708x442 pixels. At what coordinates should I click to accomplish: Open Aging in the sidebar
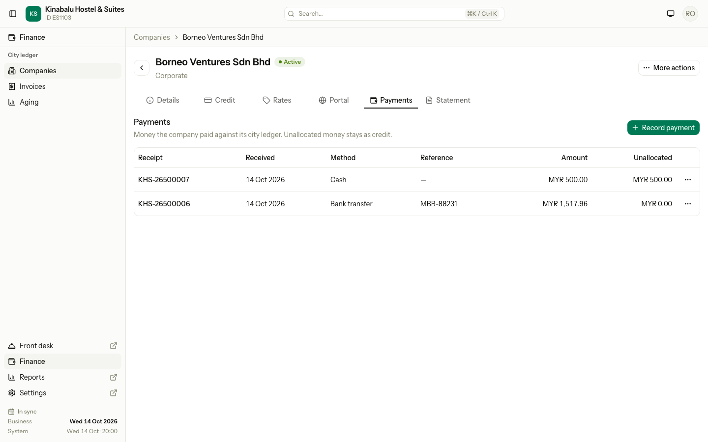(62, 102)
